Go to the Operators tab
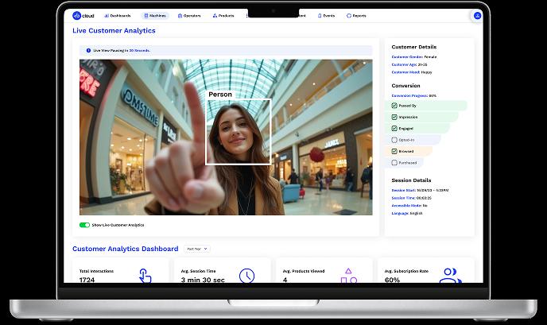 tap(189, 16)
